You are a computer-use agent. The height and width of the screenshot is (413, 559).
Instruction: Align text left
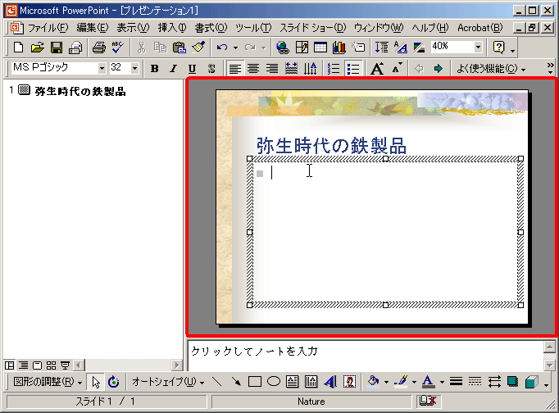234,68
